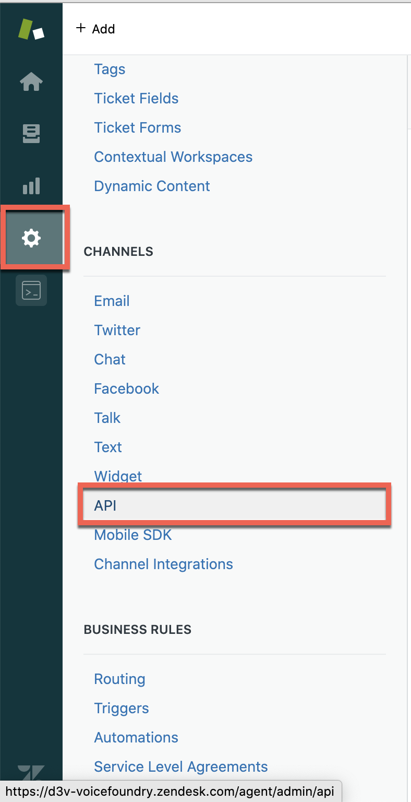Select Channel Integrations link
411x802 pixels.
(163, 564)
